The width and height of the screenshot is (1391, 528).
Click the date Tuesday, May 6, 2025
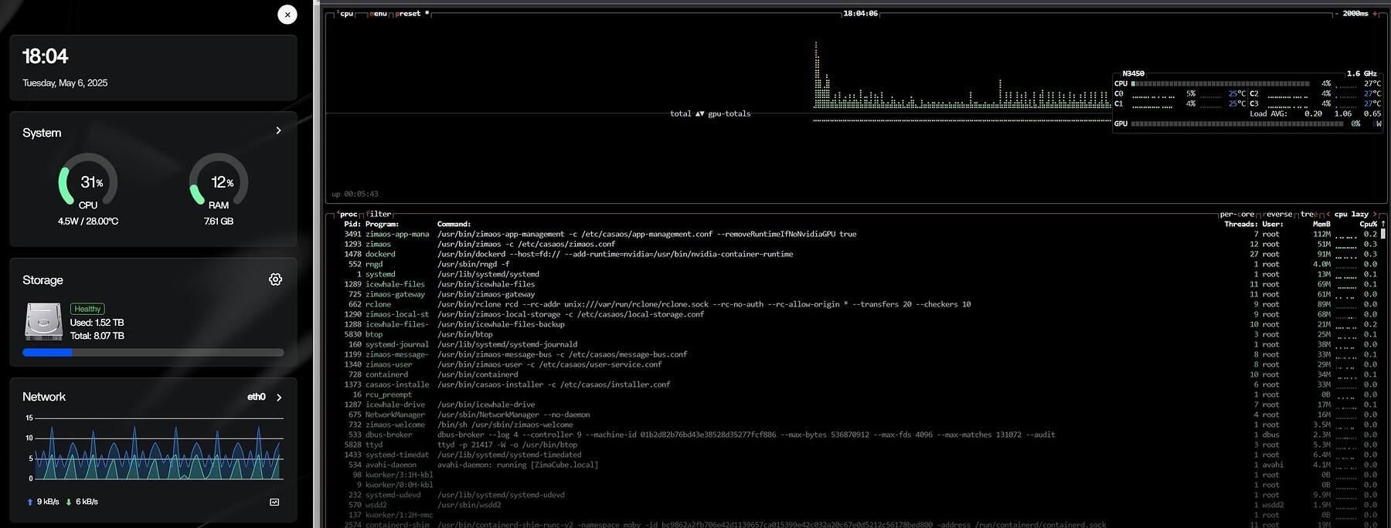point(65,83)
